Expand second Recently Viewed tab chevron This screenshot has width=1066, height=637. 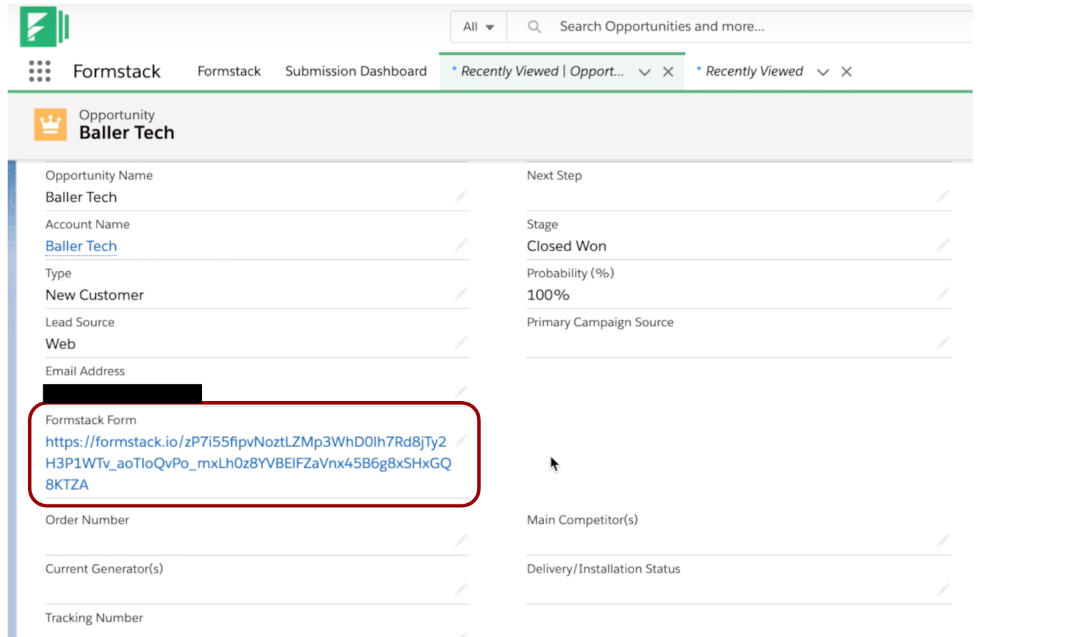pos(823,72)
